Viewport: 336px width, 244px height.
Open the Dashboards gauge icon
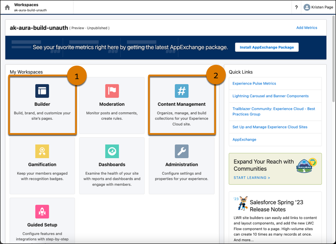(x=112, y=151)
